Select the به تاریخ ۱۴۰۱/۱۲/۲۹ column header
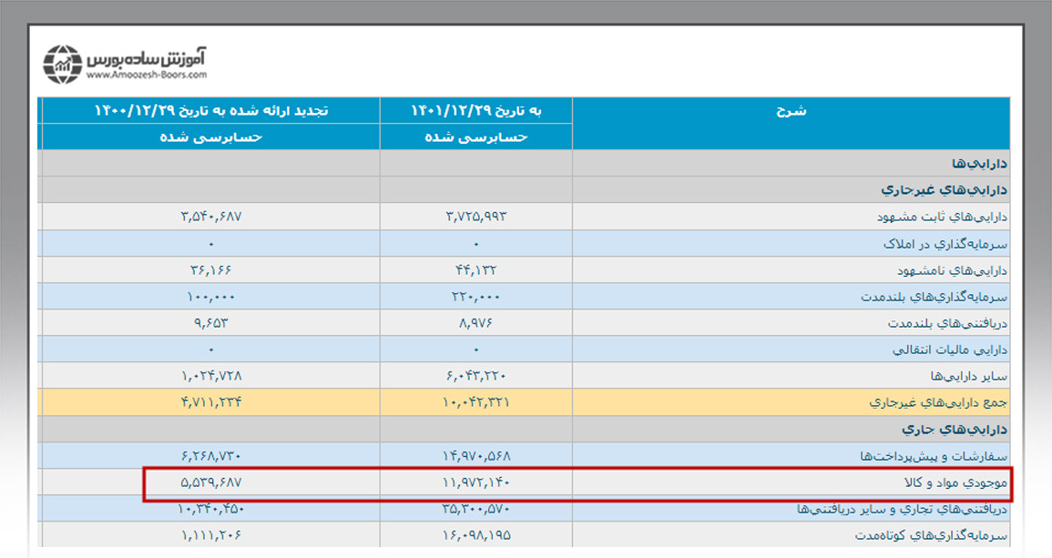Screen dimensions: 1052x558 click(475, 111)
